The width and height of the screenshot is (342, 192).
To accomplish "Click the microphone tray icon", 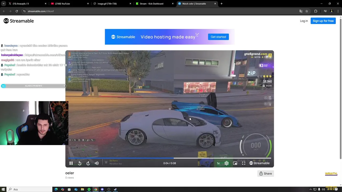I will click(x=319, y=189).
